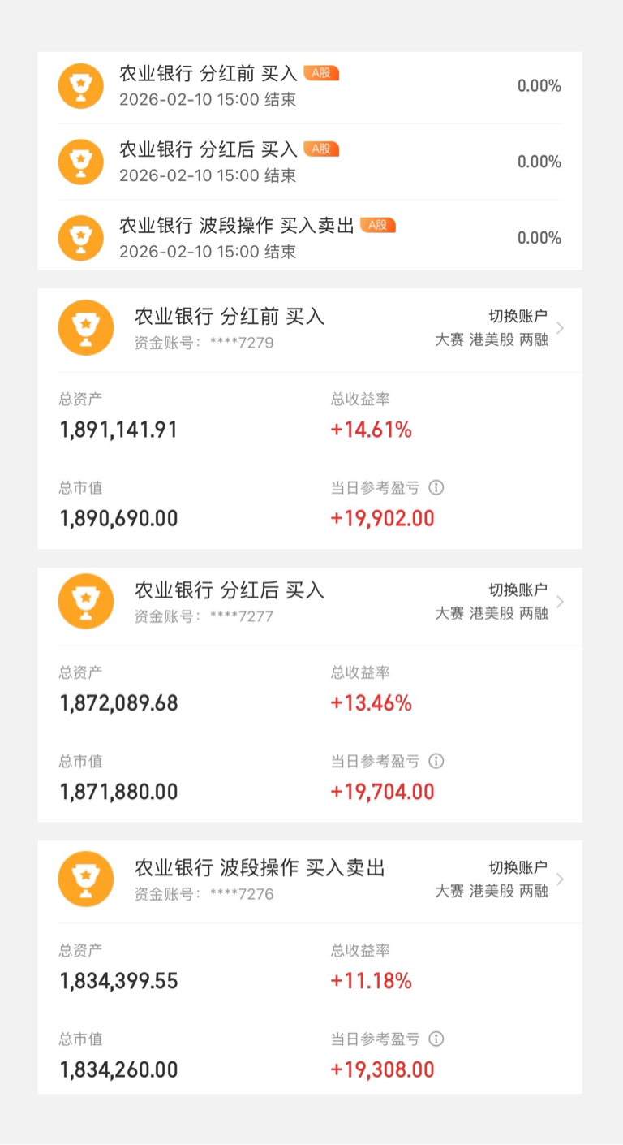The image size is (623, 1145).
Task: Tap trophy icon on account ****7277 card
Action: pyautogui.click(x=86, y=602)
